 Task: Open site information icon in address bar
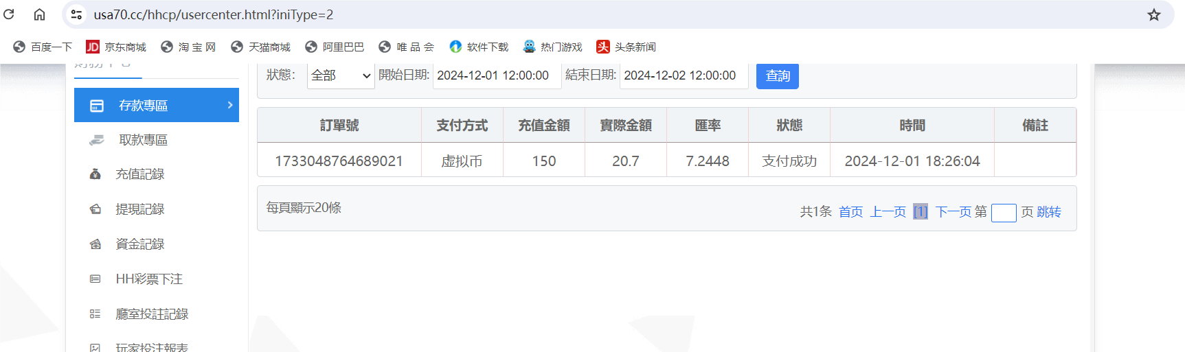[x=76, y=14]
